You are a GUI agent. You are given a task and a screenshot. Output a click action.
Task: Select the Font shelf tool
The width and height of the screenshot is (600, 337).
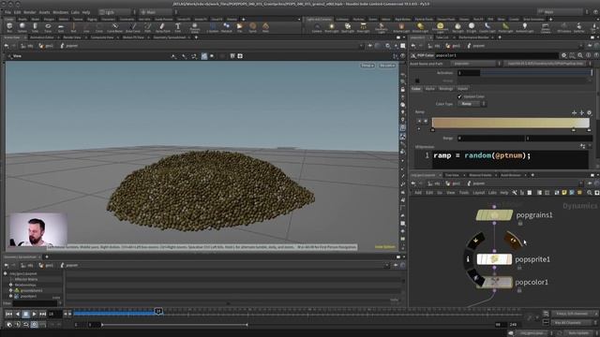click(x=177, y=27)
